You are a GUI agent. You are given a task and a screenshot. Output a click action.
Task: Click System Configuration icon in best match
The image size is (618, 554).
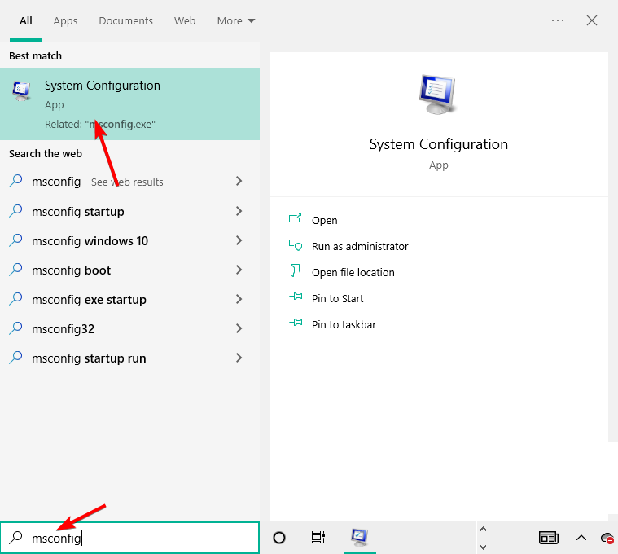click(21, 91)
